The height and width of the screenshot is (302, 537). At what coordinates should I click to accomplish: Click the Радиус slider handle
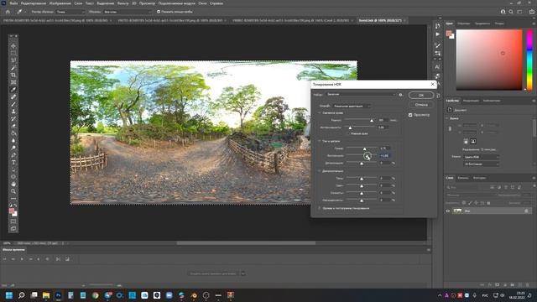372,121
